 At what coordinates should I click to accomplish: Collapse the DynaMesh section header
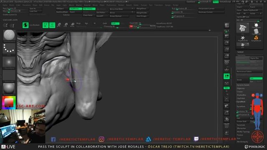click(241, 102)
